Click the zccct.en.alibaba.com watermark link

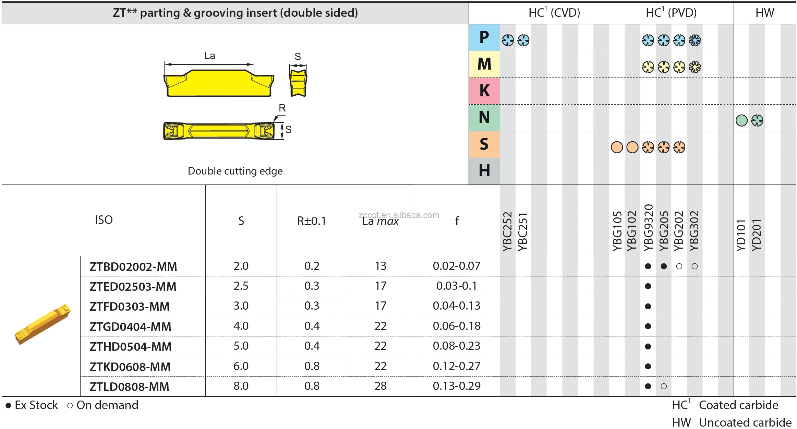click(399, 215)
